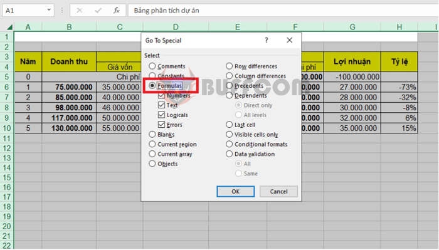Select column G header
This screenshot has width=439, height=250.
point(352,27)
